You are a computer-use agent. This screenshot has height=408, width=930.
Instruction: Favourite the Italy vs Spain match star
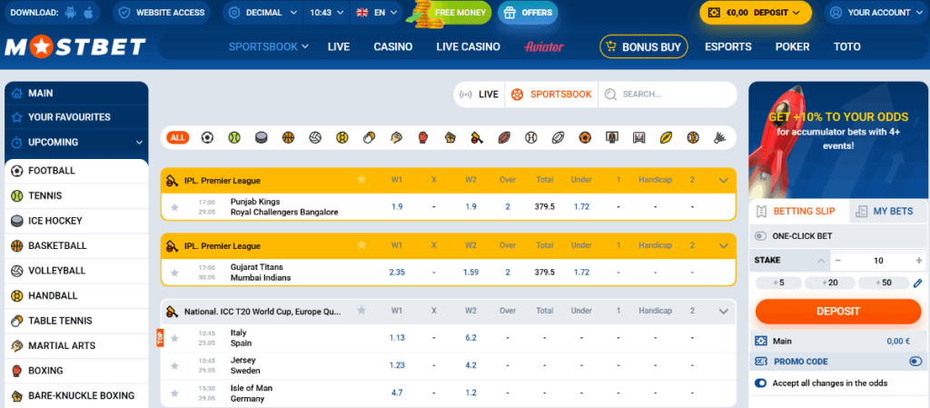click(x=174, y=338)
